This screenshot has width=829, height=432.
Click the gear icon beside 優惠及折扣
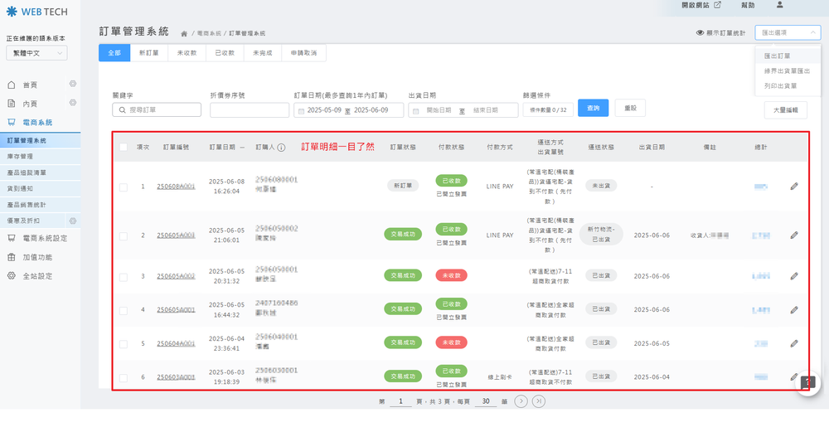73,221
